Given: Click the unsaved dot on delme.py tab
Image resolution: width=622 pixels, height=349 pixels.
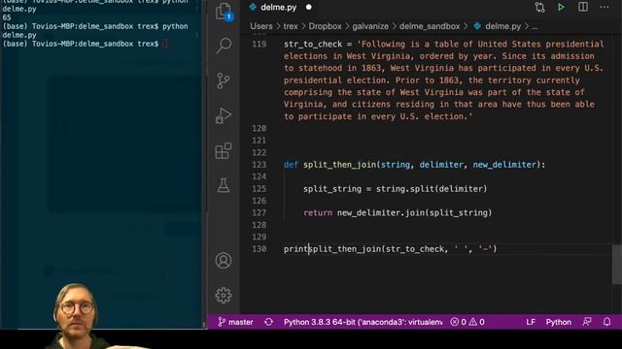Looking at the screenshot, I should point(309,7).
